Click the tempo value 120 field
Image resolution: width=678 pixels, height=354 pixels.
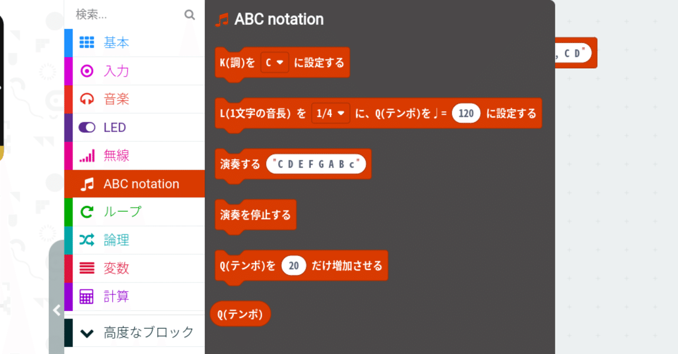coord(466,113)
